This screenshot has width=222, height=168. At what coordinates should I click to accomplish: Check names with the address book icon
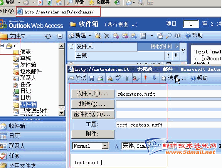coord(136,78)
